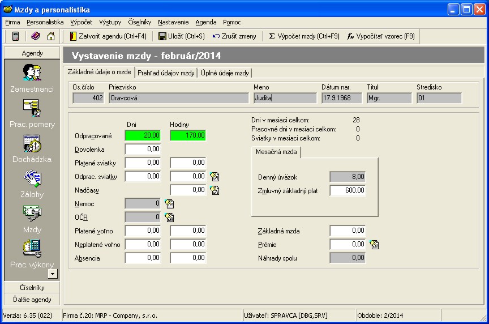Open the Zálohy advances icon
This screenshot has height=324, width=489.
[32, 178]
